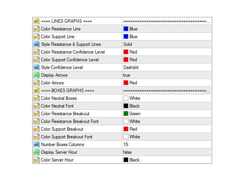Click the color icon next to Color Server Hour
The width and height of the screenshot is (246, 185).
tap(37, 160)
